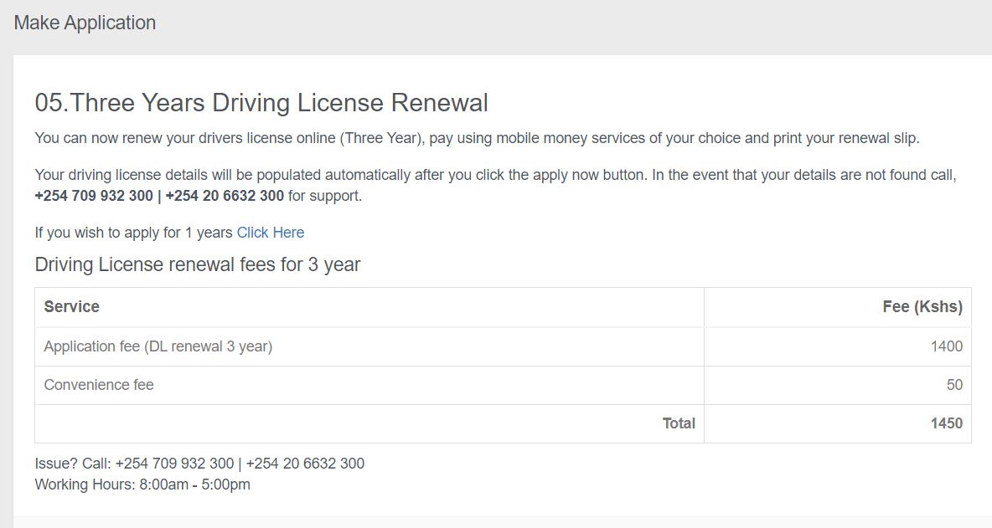Click the 'Make Application' page header

pyautogui.click(x=85, y=23)
